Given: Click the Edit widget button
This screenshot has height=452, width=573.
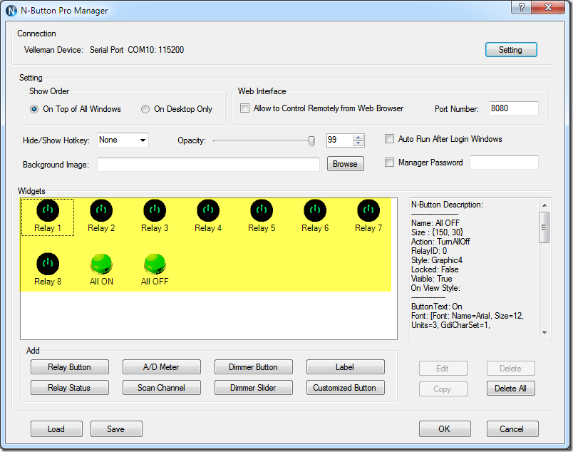Looking at the screenshot, I should pos(443,369).
